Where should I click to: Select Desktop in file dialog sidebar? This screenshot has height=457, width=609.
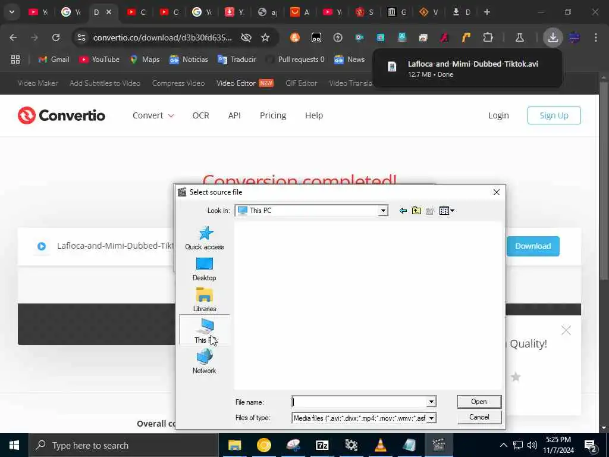[x=205, y=269]
